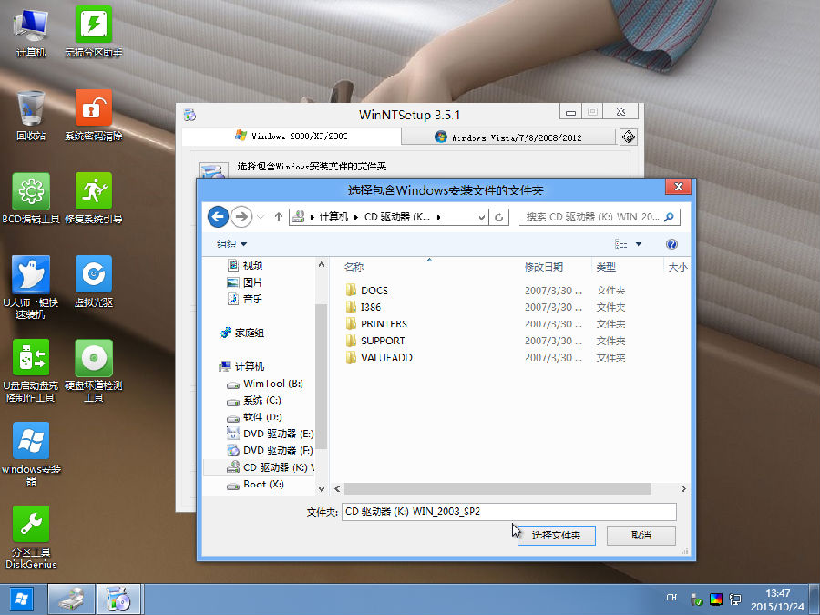Open the help icon in the dialog toolbar
The image size is (820, 615).
tap(671, 244)
